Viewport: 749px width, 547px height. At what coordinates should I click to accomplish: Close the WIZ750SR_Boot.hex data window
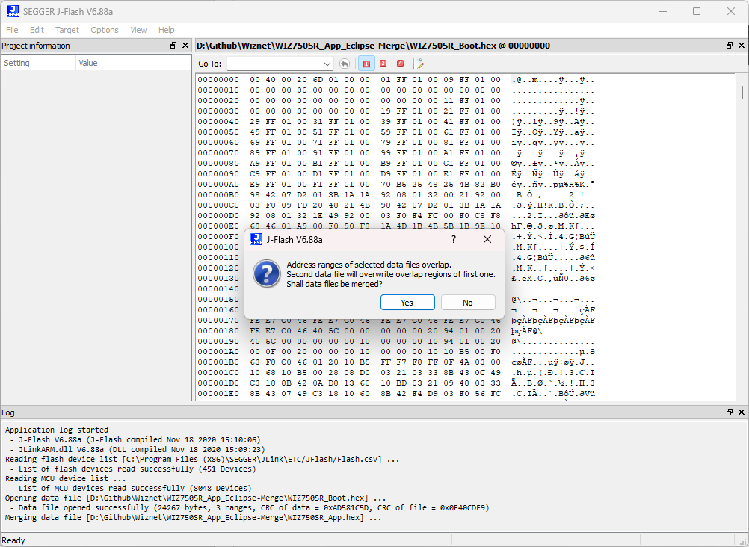coord(742,46)
